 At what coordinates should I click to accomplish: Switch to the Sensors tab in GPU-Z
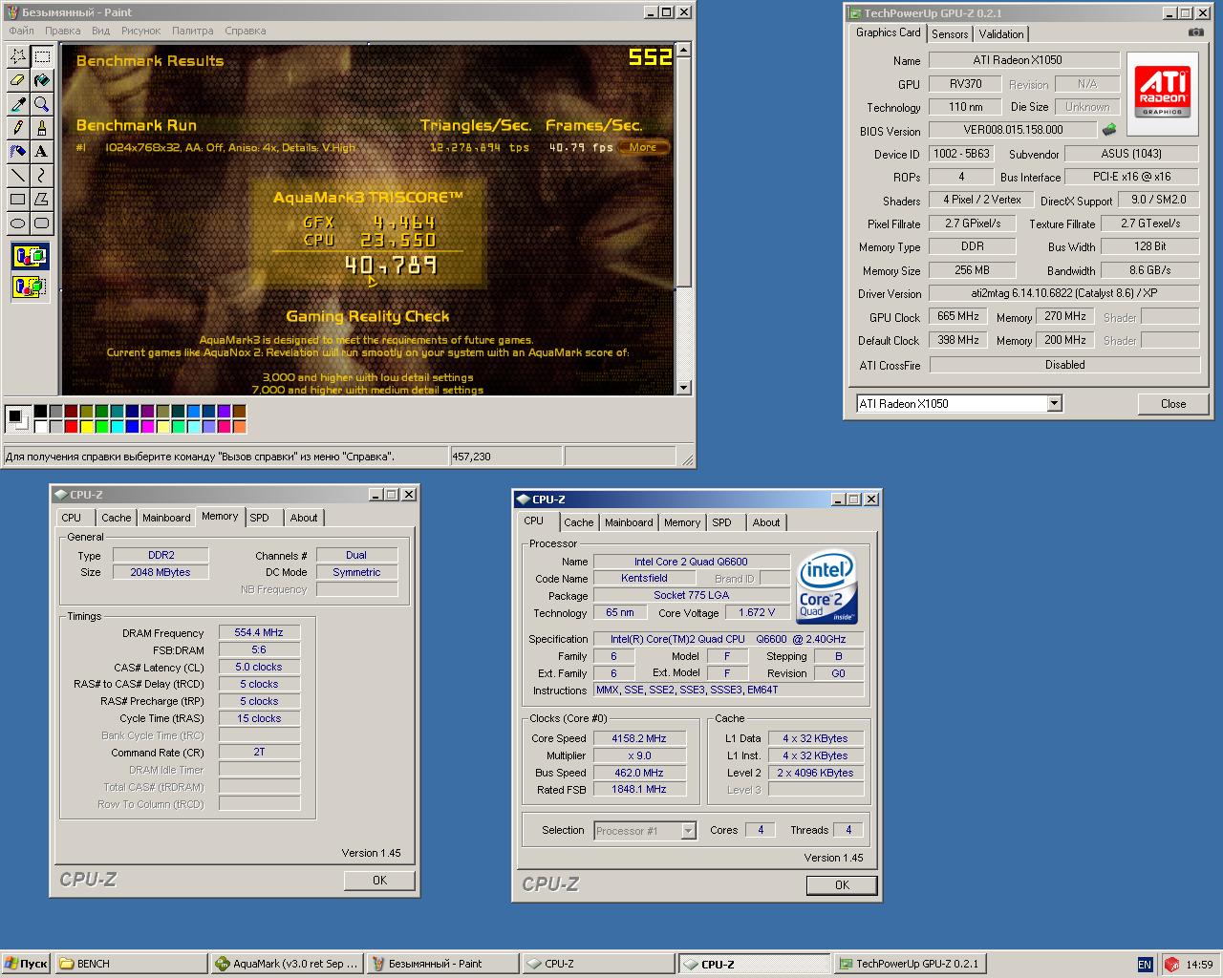click(x=950, y=34)
